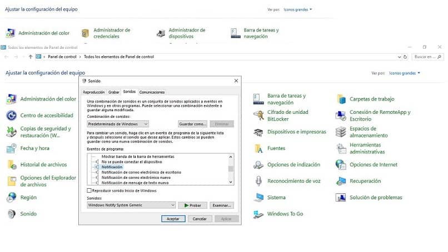Click Cancelar button
The width and height of the screenshot is (448, 252).
(x=200, y=219)
